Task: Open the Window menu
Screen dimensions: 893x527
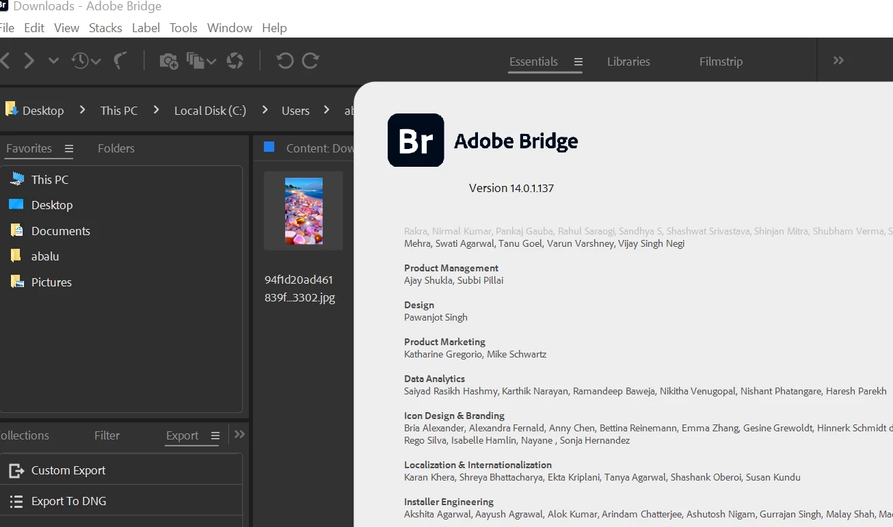Action: pos(230,28)
